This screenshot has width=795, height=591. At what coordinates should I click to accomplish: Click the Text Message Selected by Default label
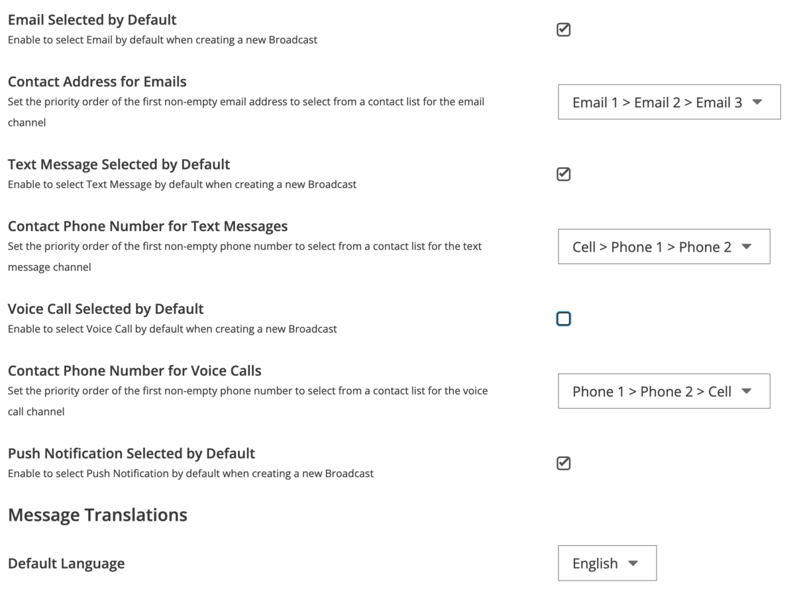pos(119,164)
